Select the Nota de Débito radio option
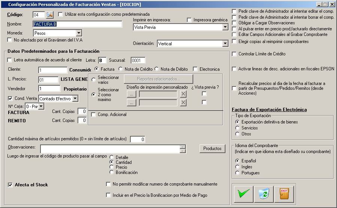The height and width of the screenshot is (208, 337). [x=157, y=69]
